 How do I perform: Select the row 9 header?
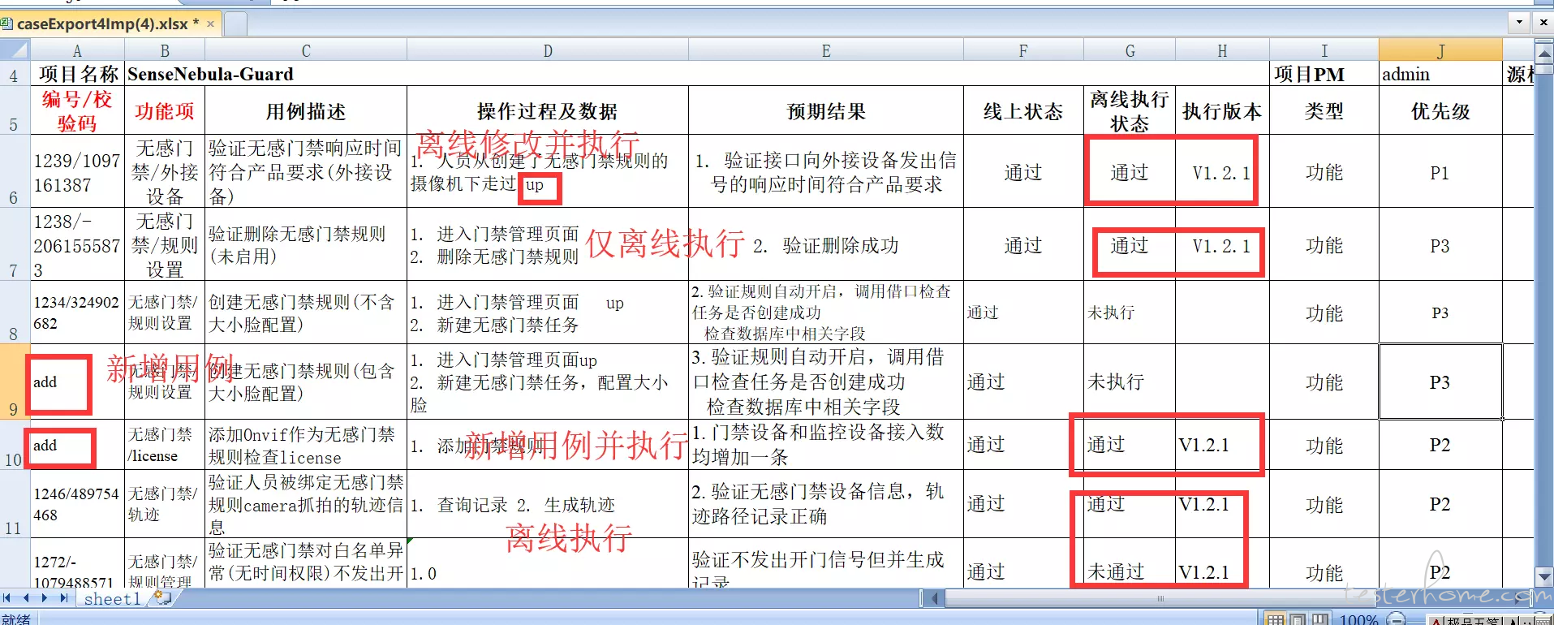coord(14,381)
